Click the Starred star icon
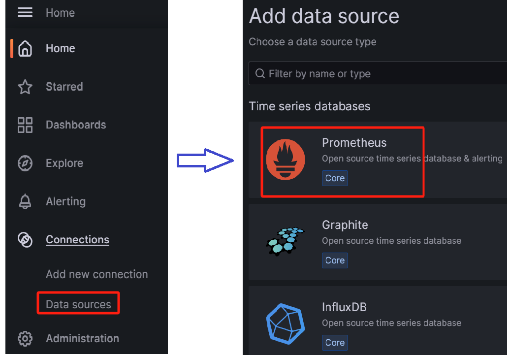 coord(25,87)
